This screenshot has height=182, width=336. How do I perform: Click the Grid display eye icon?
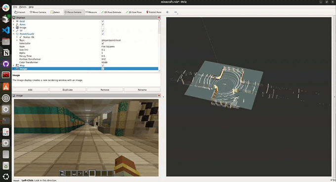17,21
